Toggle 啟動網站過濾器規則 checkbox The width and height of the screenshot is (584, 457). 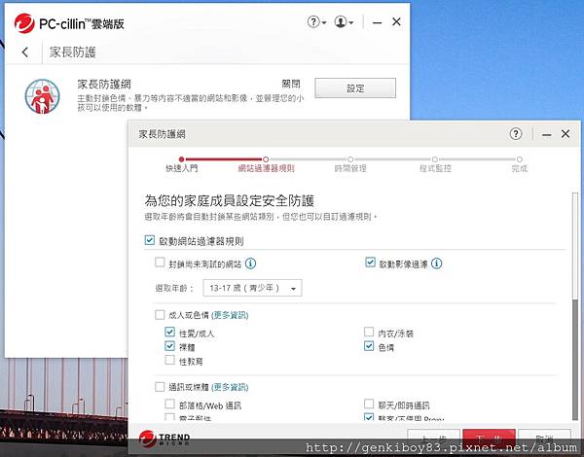point(149,240)
